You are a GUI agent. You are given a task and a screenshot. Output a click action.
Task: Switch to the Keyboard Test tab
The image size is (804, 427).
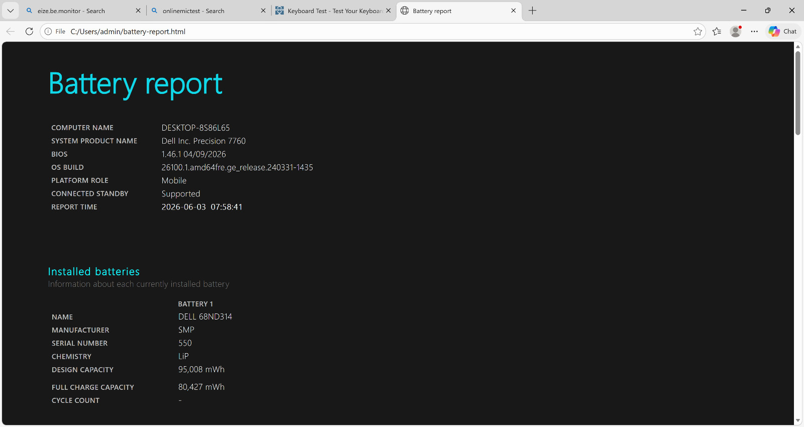click(333, 11)
